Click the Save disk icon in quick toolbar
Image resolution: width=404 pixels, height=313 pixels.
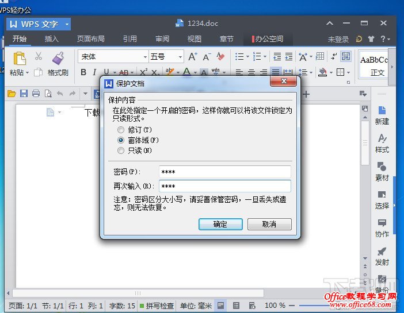tap(24, 94)
